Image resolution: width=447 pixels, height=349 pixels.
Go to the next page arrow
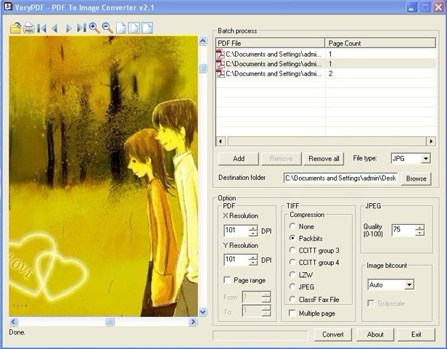pyautogui.click(x=68, y=28)
